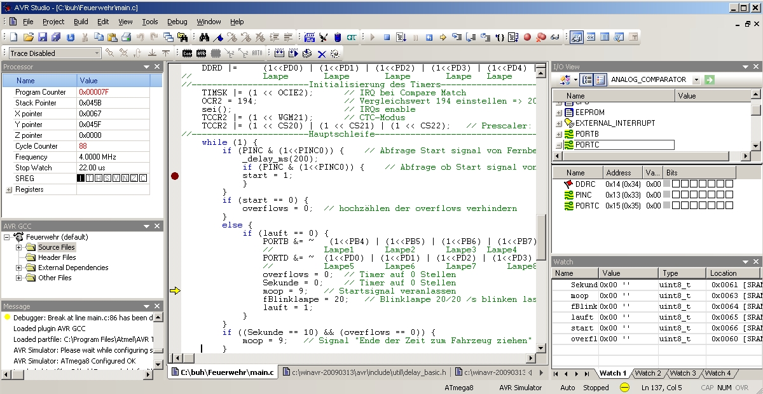The width and height of the screenshot is (763, 394).
Task: Toggle bookmark with the blue flag icon
Action: tap(218, 37)
